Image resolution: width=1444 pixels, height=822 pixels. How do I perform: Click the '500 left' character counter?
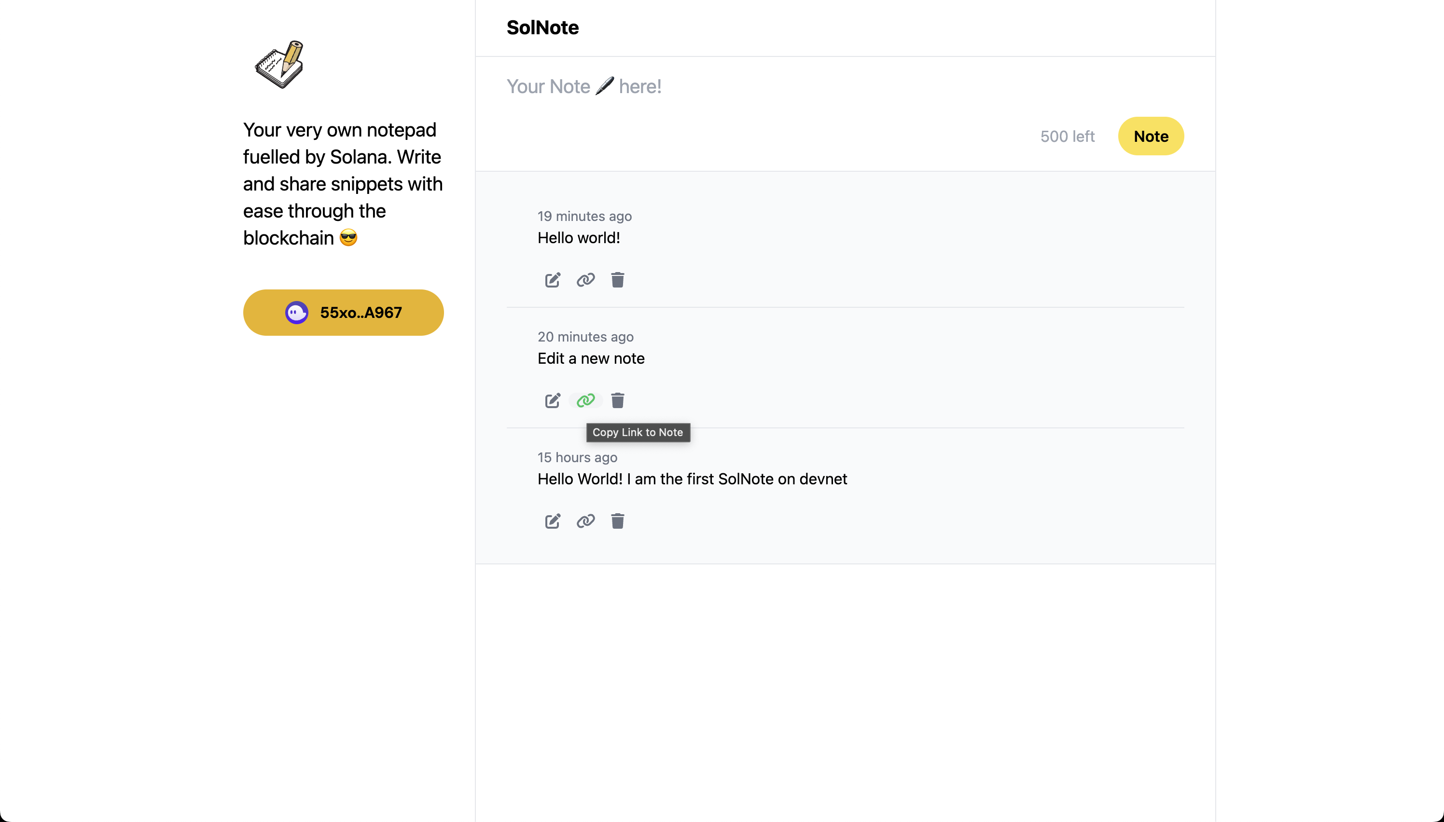pyautogui.click(x=1067, y=137)
